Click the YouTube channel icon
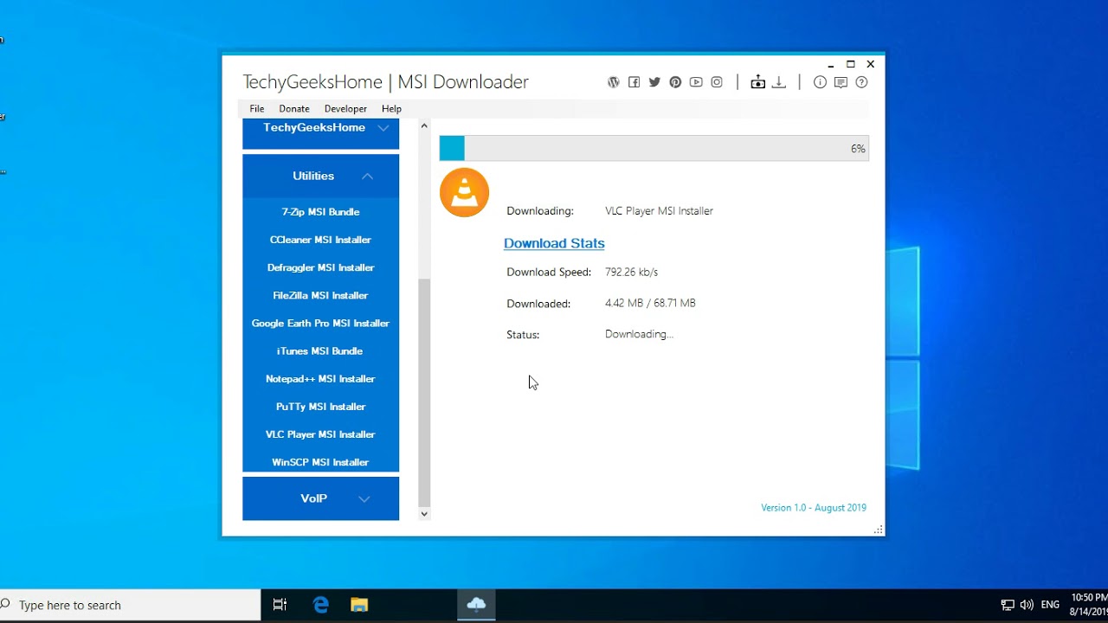 pyautogui.click(x=696, y=81)
